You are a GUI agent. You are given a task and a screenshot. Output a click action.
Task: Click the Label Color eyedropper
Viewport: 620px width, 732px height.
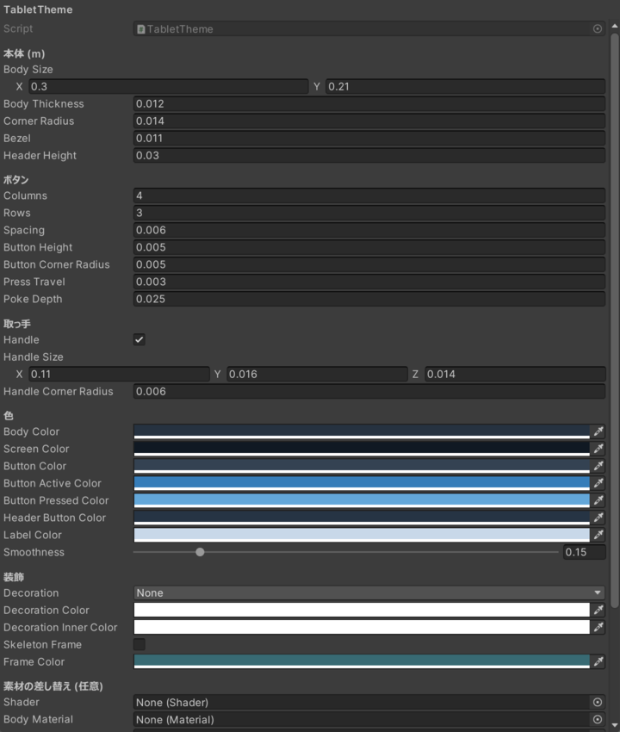598,535
